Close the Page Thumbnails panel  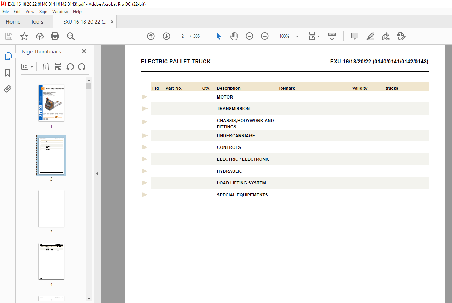point(84,51)
